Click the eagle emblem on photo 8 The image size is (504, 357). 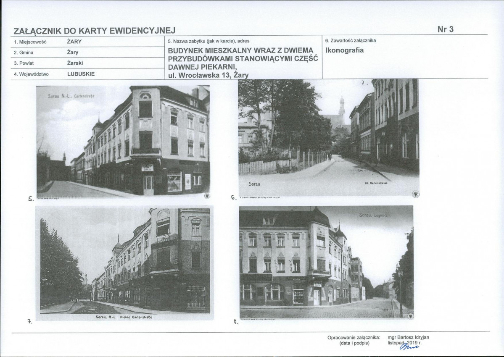tap(411, 316)
